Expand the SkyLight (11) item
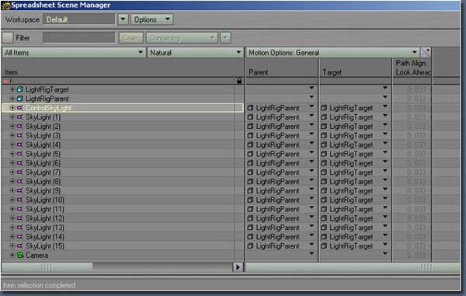 12,209
